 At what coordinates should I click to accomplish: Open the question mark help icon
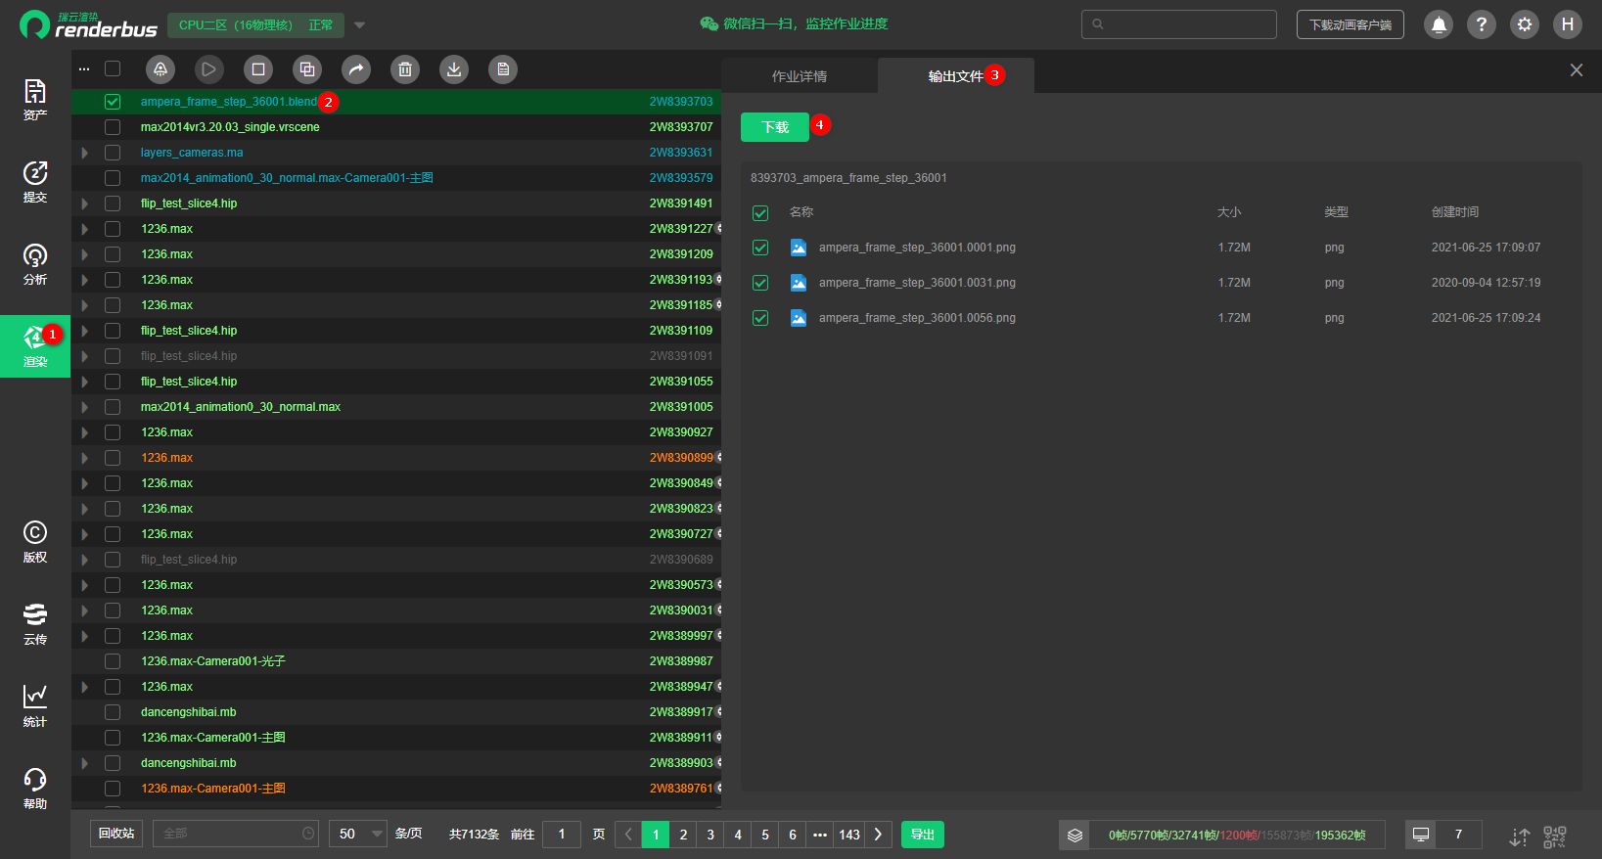(1482, 24)
